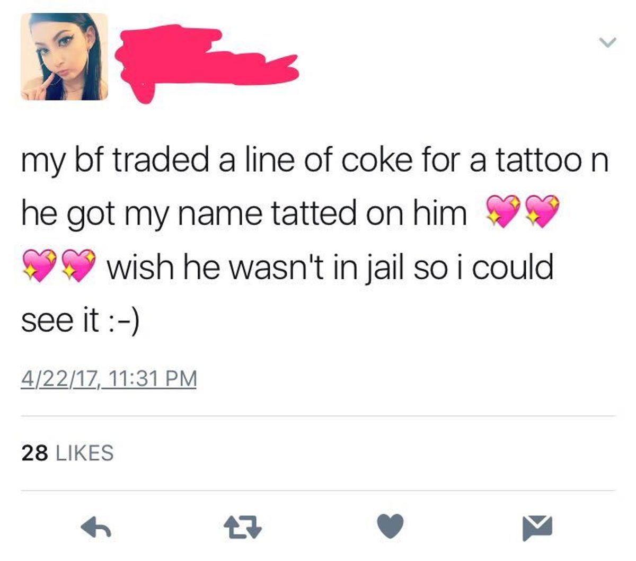
Task: View the 28 LIKES list
Action: (x=67, y=453)
